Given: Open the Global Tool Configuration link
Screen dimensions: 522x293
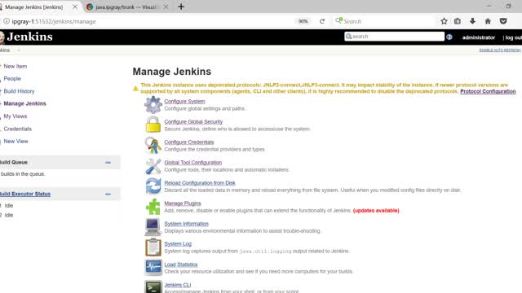Looking at the screenshot, I should pyautogui.click(x=193, y=163).
